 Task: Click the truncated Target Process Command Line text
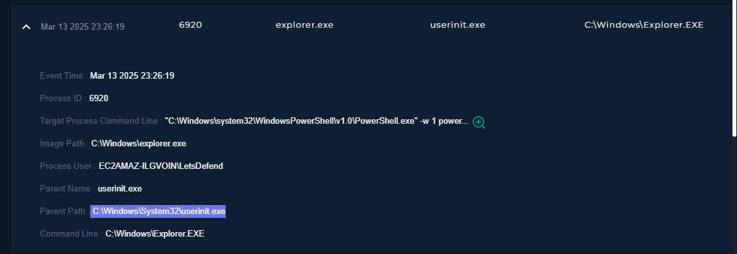tap(317, 121)
